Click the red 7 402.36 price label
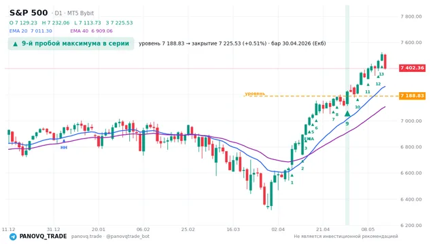435x244 pixels. click(413, 68)
